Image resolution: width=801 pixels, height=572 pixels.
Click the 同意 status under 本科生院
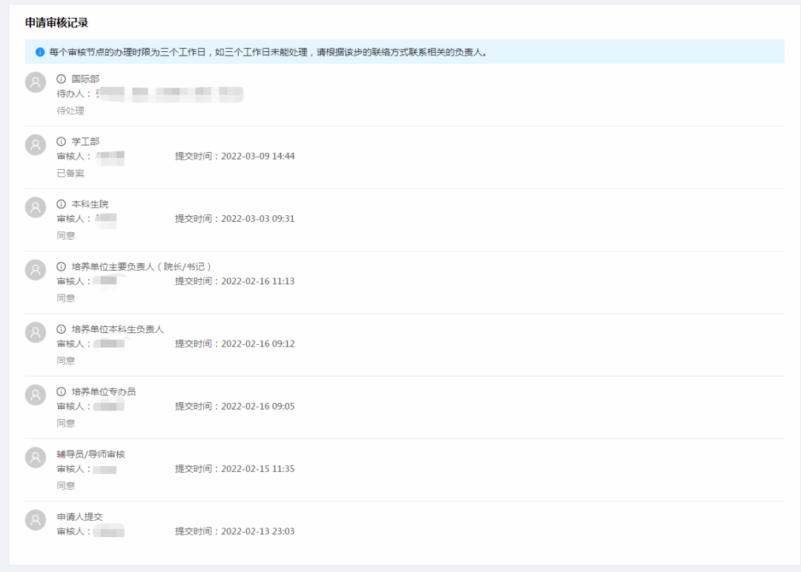point(66,235)
